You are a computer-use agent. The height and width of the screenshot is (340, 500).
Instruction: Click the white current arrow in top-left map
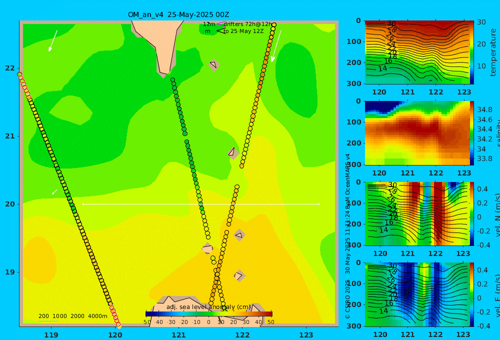[53, 40]
